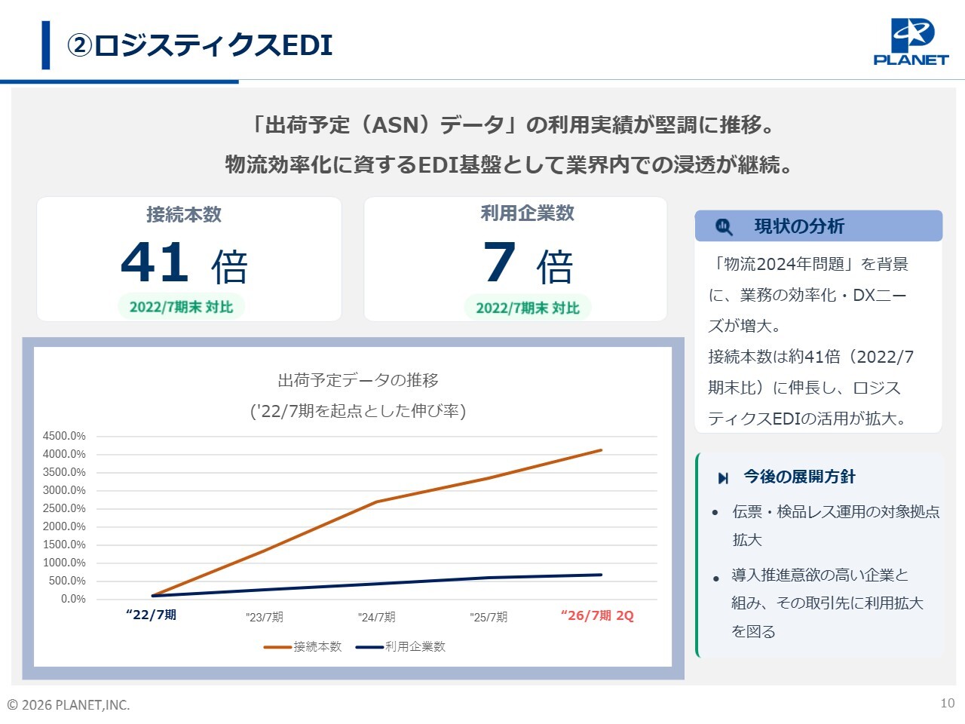Viewport: 965px width, 724px height.
Task: Click the "24/7期 axis label on the chart
Action: pyautogui.click(x=376, y=617)
